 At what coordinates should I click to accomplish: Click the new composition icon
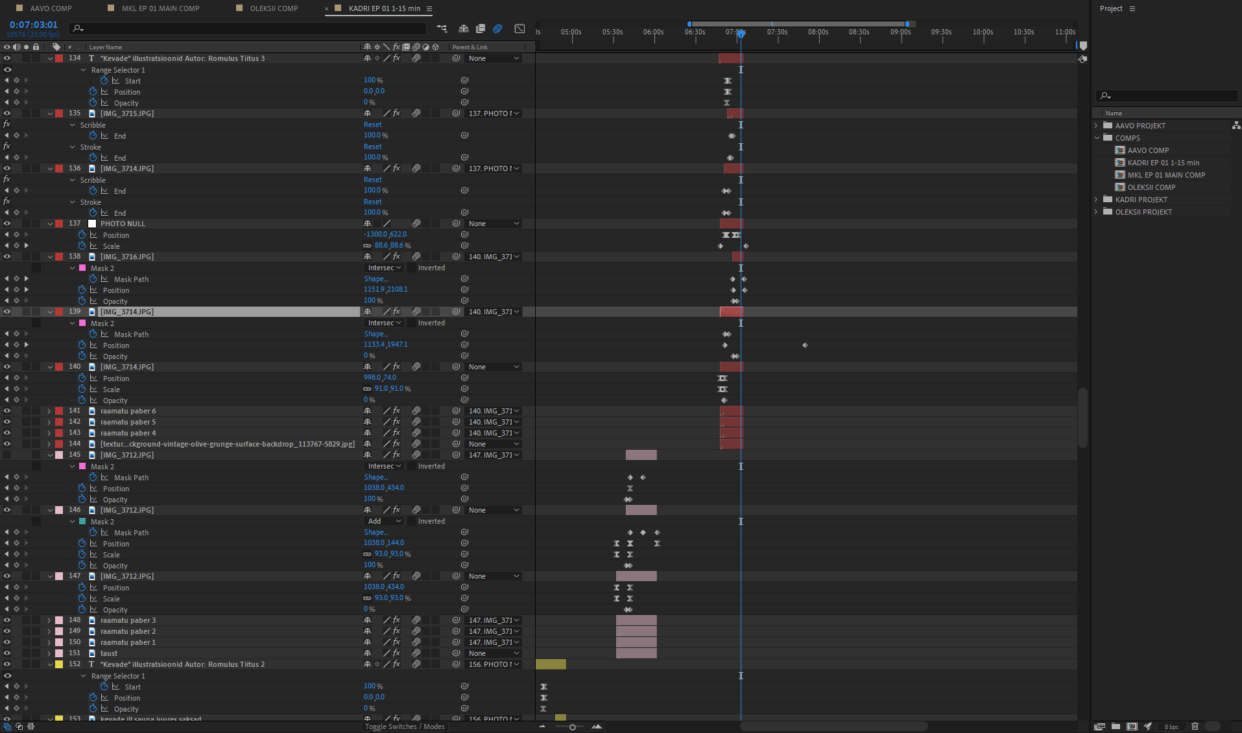point(1132,727)
